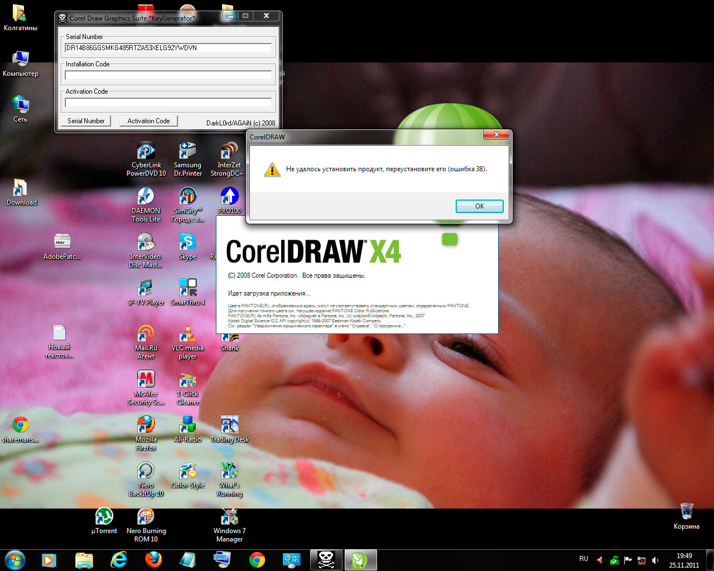Viewport: 714px width, 571px height.
Task: Select the sharemans... Chrome shortcut
Action: coord(21,429)
